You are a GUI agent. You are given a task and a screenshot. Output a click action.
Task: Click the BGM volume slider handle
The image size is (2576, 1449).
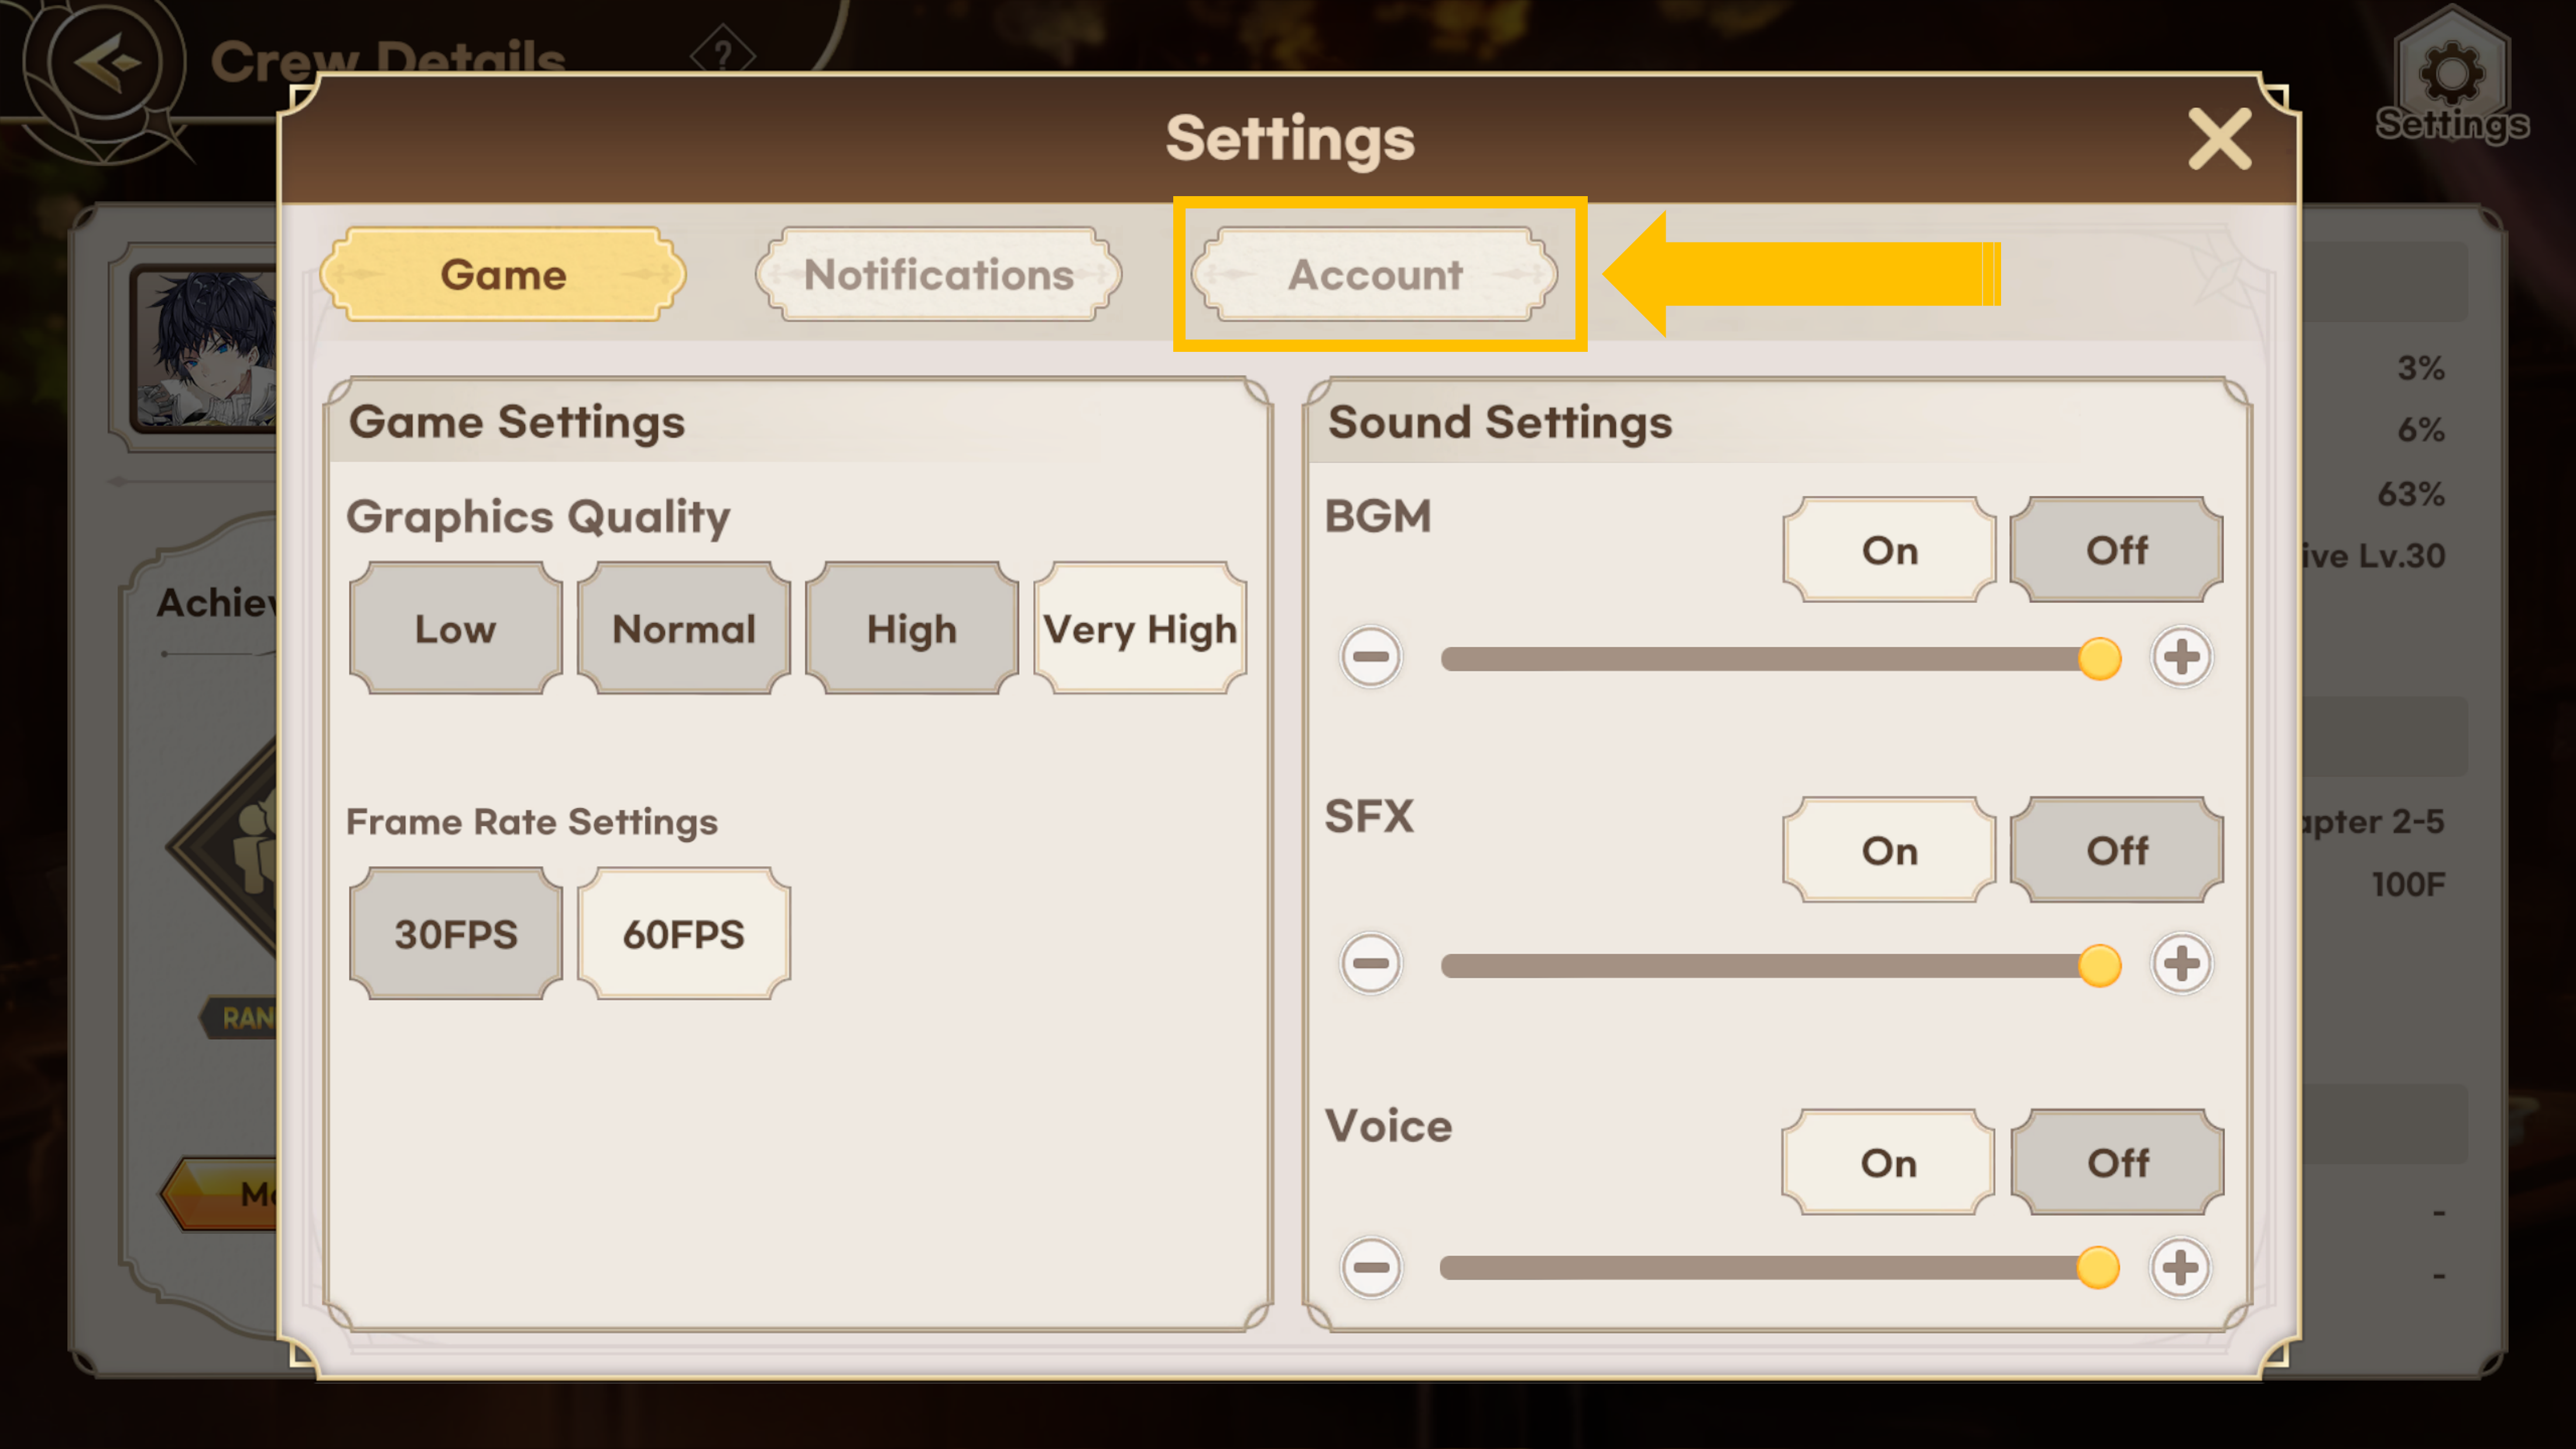coord(2099,659)
